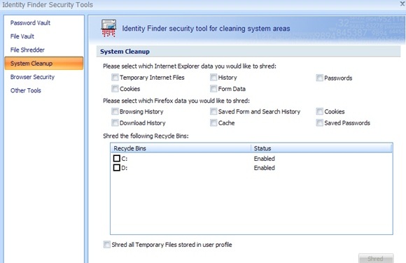Click the Status column header
The height and width of the screenshot is (263, 406).
click(321, 148)
